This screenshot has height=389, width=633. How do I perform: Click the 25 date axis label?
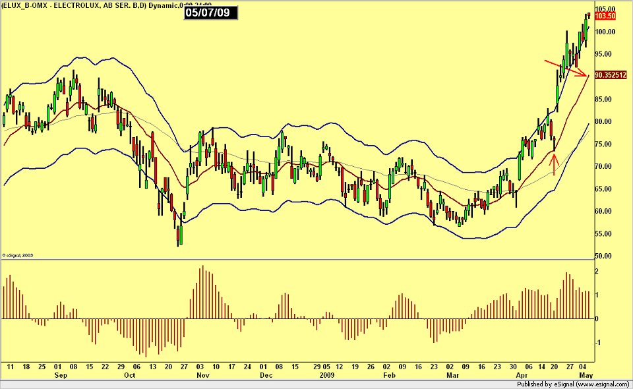click(42, 367)
